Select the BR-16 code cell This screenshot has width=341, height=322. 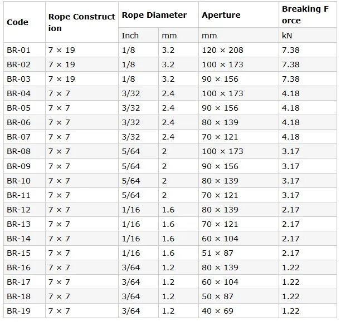(x=25, y=267)
